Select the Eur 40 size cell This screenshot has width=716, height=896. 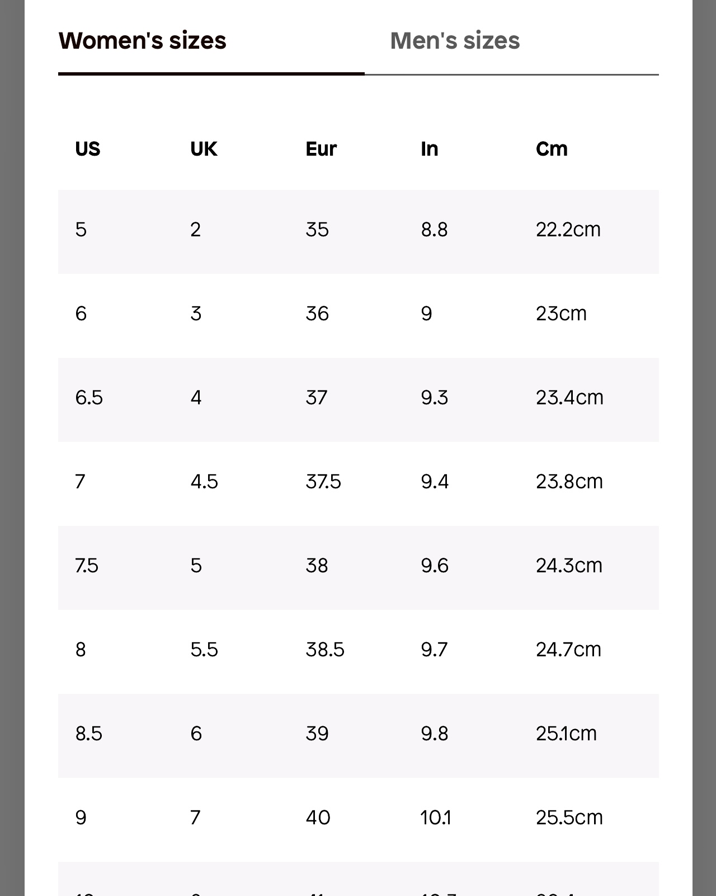click(318, 818)
